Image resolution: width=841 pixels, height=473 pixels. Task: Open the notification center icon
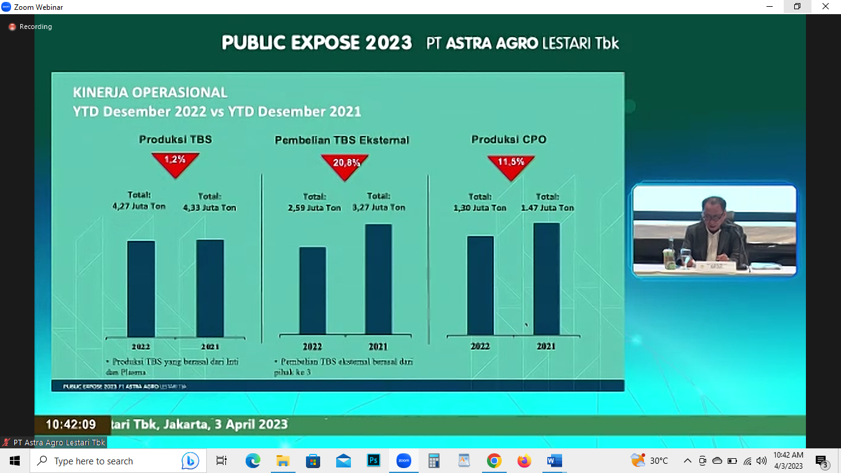pyautogui.click(x=821, y=461)
